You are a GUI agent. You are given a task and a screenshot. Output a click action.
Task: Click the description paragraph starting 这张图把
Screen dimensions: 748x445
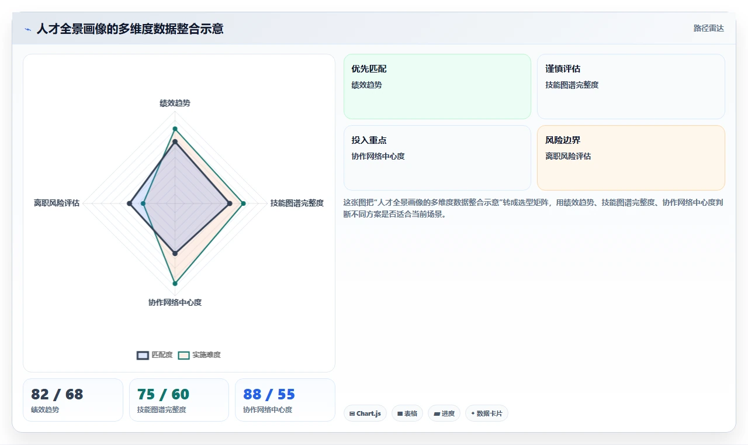click(x=534, y=208)
